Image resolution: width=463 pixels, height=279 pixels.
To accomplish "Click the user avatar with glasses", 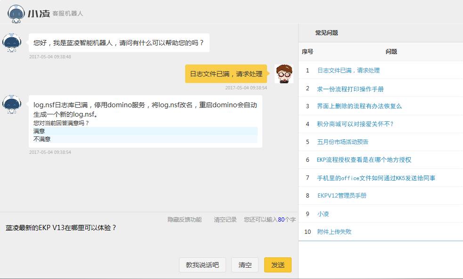I will 284,74.
